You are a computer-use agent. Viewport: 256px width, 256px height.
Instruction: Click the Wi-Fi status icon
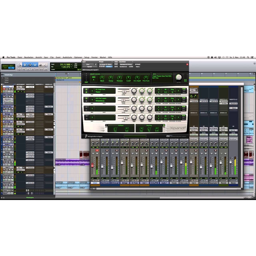tap(227, 57)
